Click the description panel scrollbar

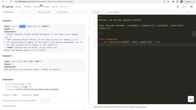coord(89,68)
